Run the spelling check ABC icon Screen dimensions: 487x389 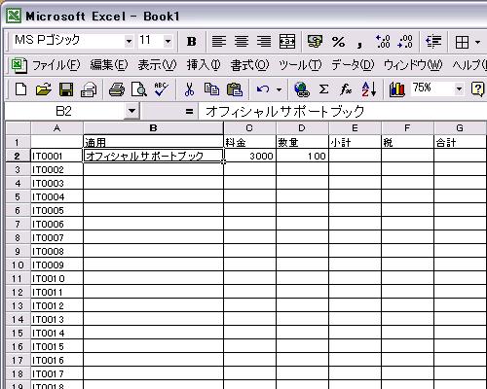click(161, 89)
